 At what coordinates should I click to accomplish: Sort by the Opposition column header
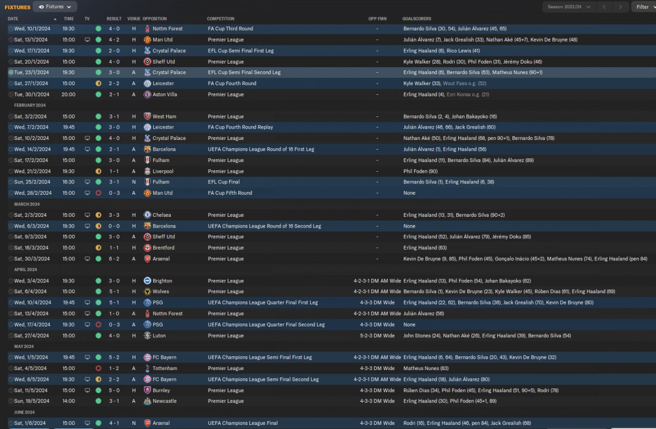click(155, 18)
